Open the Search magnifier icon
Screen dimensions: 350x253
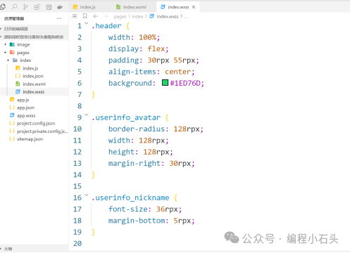pyautogui.click(x=14, y=7)
